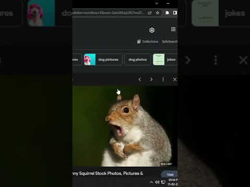The image size is (250, 187).
Task: Click the Visit button
Action: pyautogui.click(x=170, y=175)
